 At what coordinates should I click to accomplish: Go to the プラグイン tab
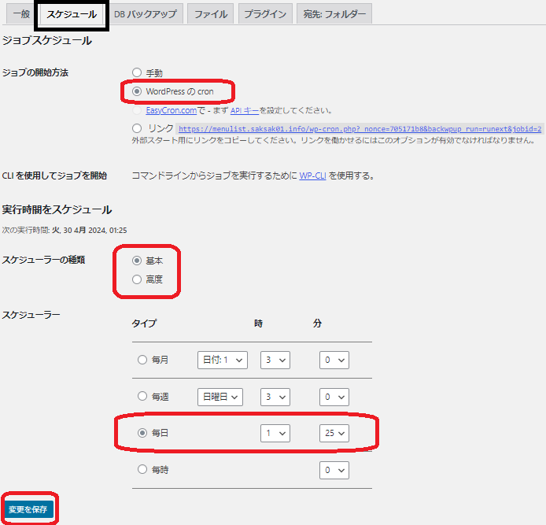[264, 14]
